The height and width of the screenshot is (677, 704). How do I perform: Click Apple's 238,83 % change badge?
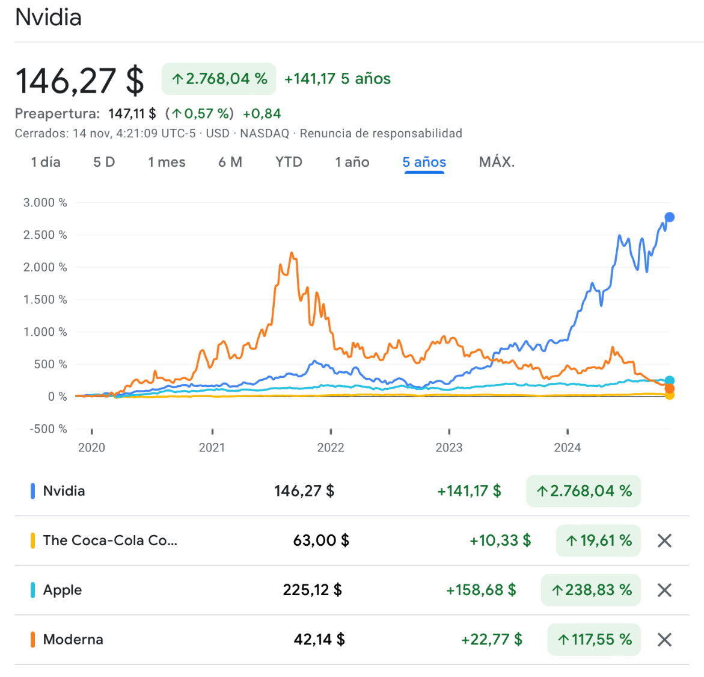click(x=591, y=590)
